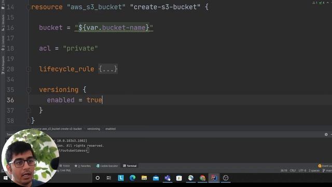Click the "aws_s3_bucket" string

click(96, 7)
